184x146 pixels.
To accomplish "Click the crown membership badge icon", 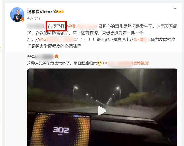I will point(59,12).
